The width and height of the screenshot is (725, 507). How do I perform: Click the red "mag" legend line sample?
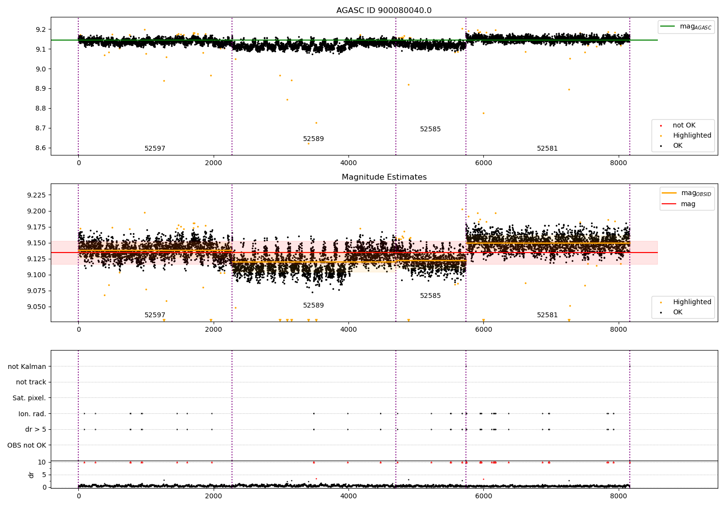[x=669, y=204]
